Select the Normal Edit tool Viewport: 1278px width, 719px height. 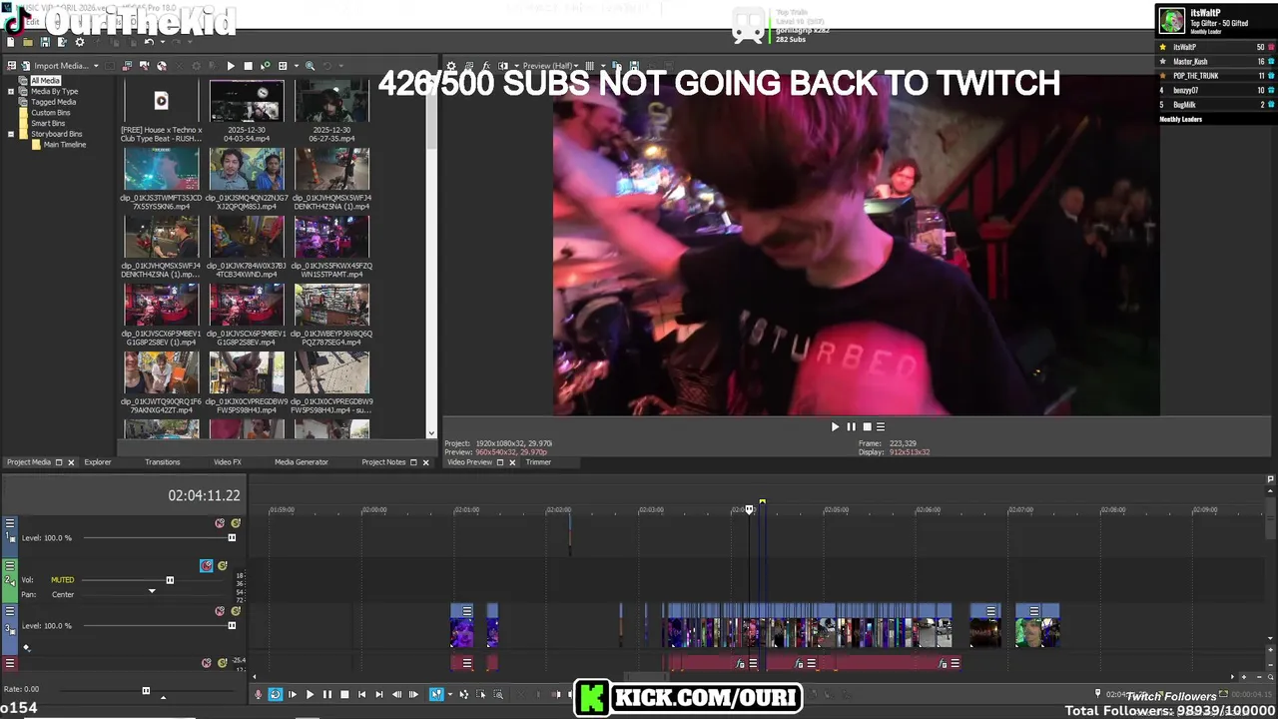point(436,694)
